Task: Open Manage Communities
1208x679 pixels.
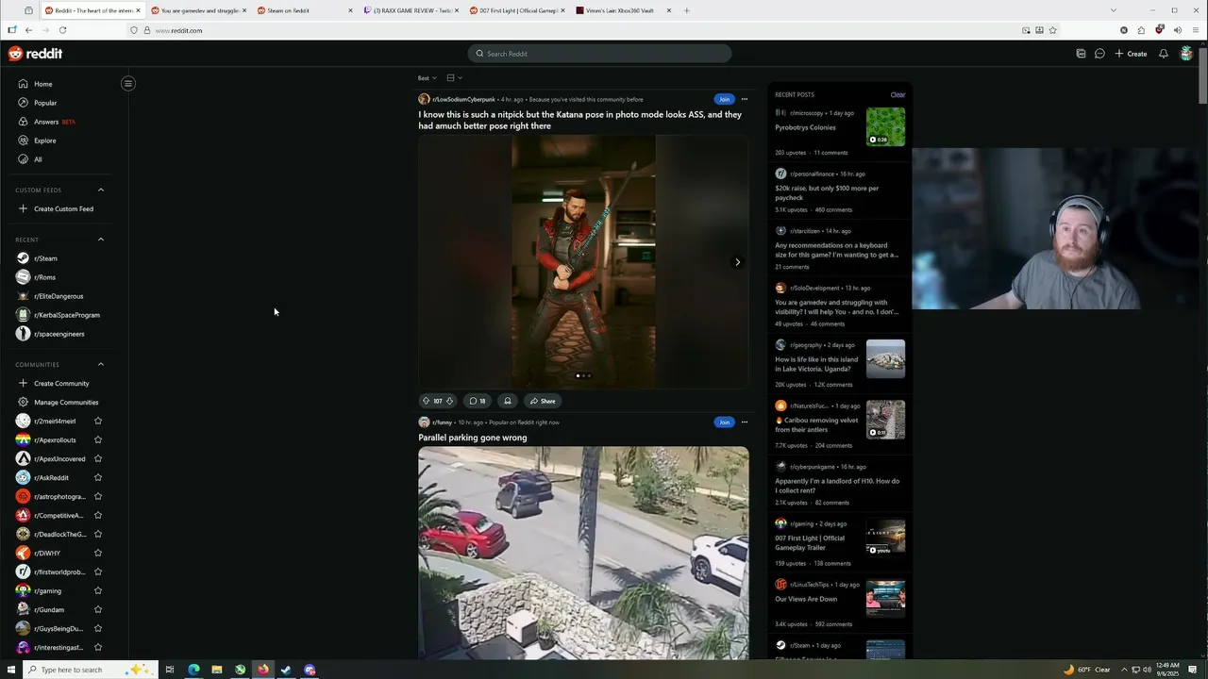Action: click(58, 402)
